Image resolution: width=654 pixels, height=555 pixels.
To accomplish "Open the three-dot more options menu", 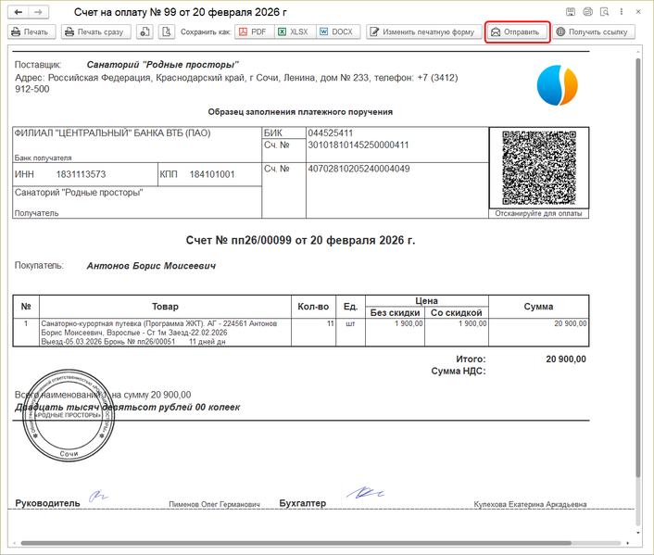I will pos(623,12).
